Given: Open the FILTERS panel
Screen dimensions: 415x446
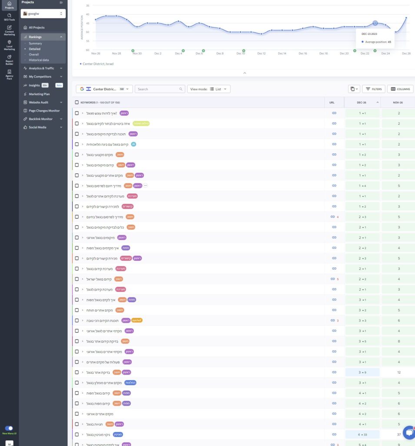Looking at the screenshot, I should click(x=374, y=89).
